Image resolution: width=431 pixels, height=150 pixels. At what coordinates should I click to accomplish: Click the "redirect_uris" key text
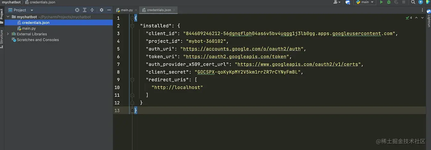167,80
